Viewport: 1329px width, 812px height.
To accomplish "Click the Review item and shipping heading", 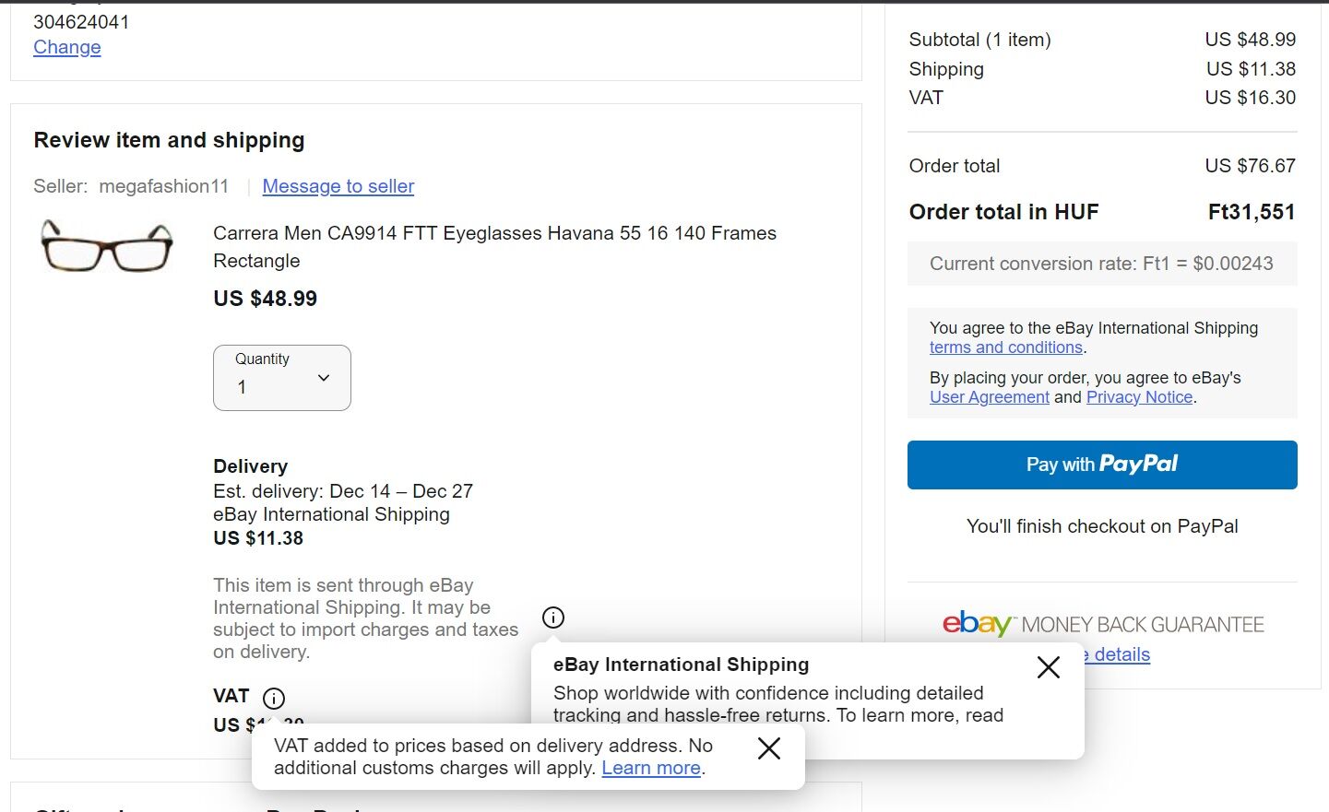I will [x=170, y=140].
